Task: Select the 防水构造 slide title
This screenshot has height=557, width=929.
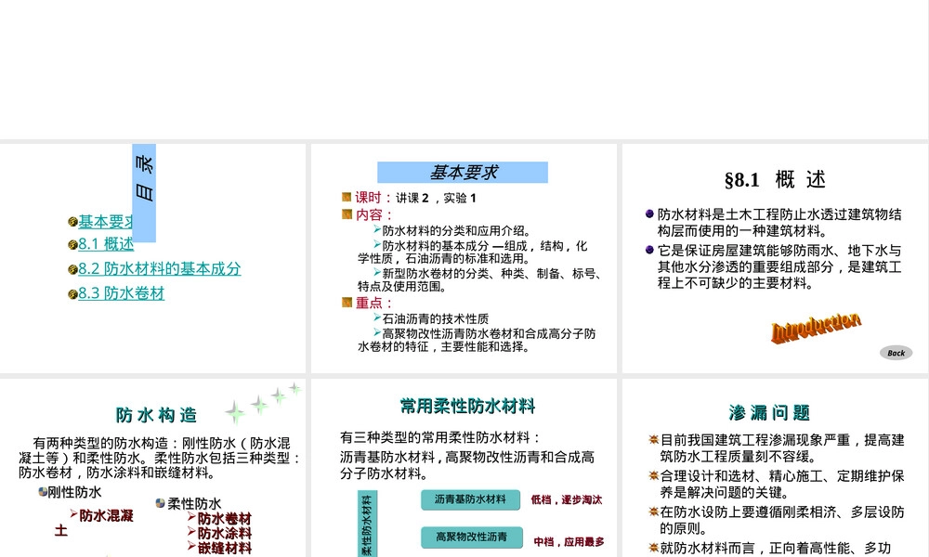Action: pos(156,415)
